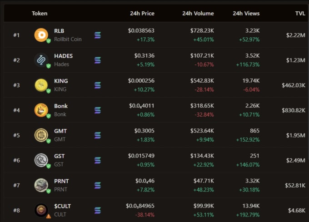The width and height of the screenshot is (309, 222).
Task: Click the Bonk TVL value $830.82K
Action: tap(294, 110)
